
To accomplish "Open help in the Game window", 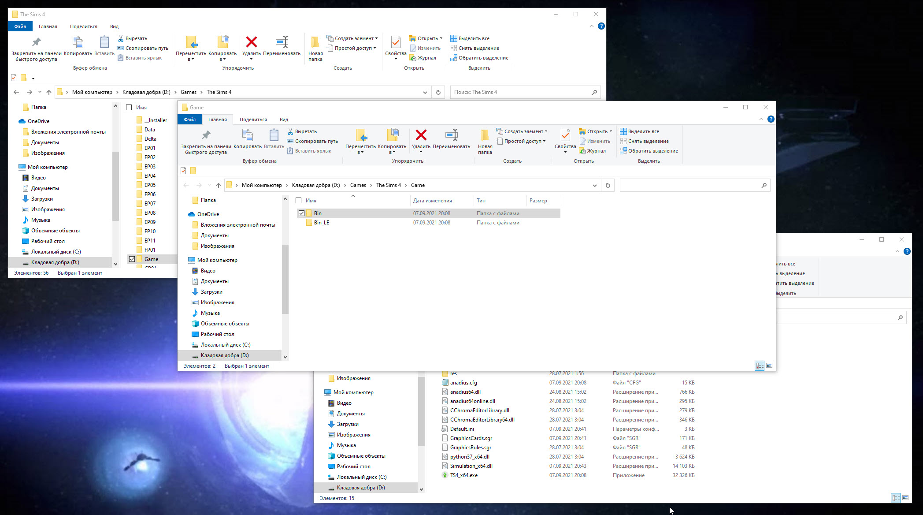I will coord(771,119).
